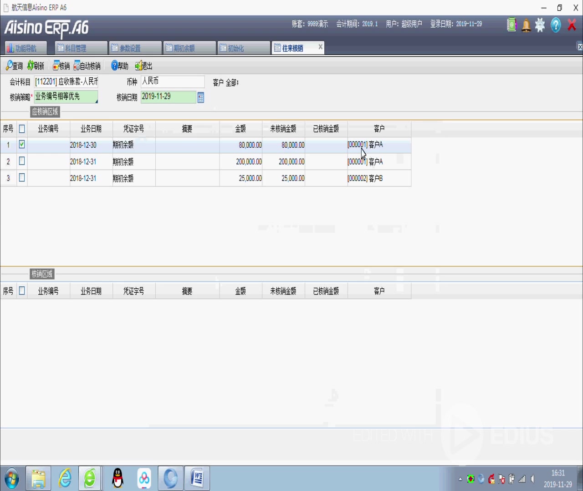
Task: Run 自动核销 from the toolbar
Action: pyautogui.click(x=87, y=66)
